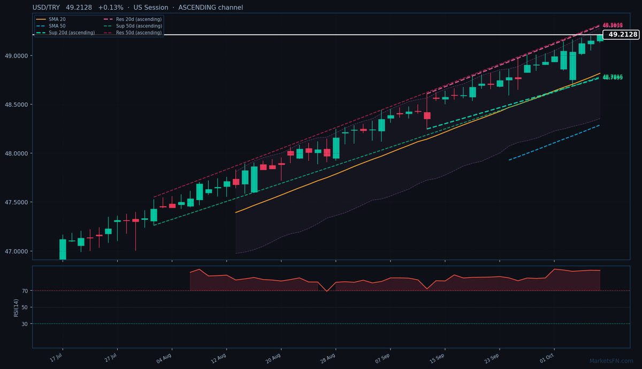Click the 07 Sep date label
This screenshot has height=369, width=642.
[383, 357]
